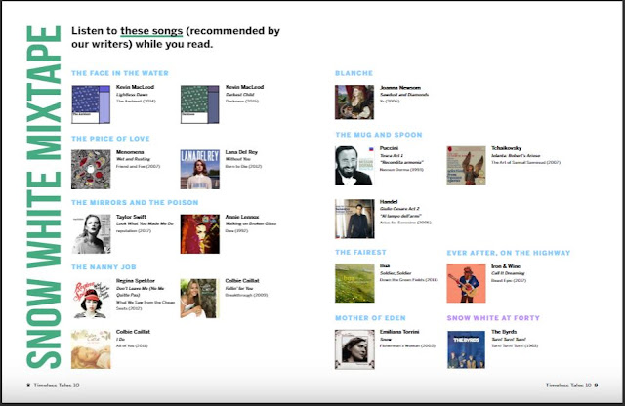The width and height of the screenshot is (625, 406).
Task: Click Puccini Nessun Dorma album cover
Action: (354, 165)
